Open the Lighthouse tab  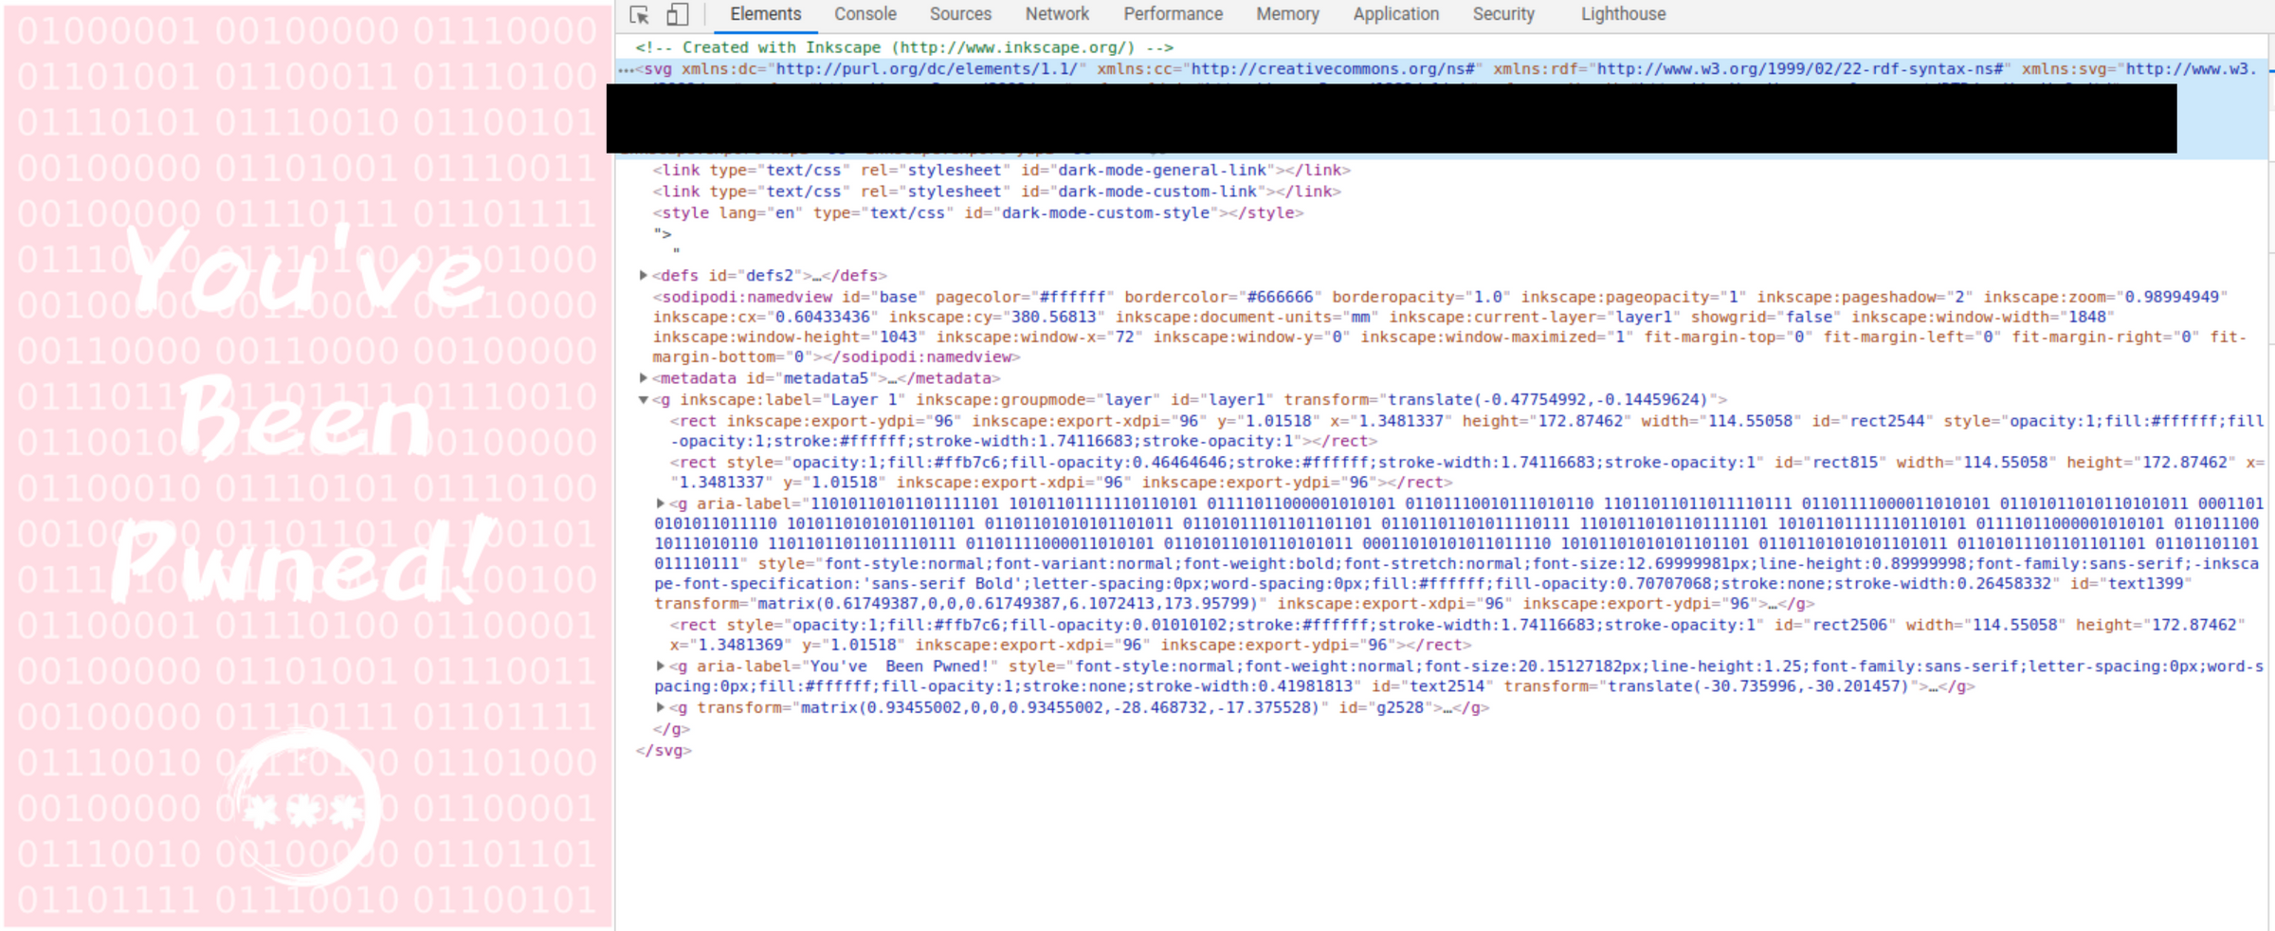[x=1623, y=14]
